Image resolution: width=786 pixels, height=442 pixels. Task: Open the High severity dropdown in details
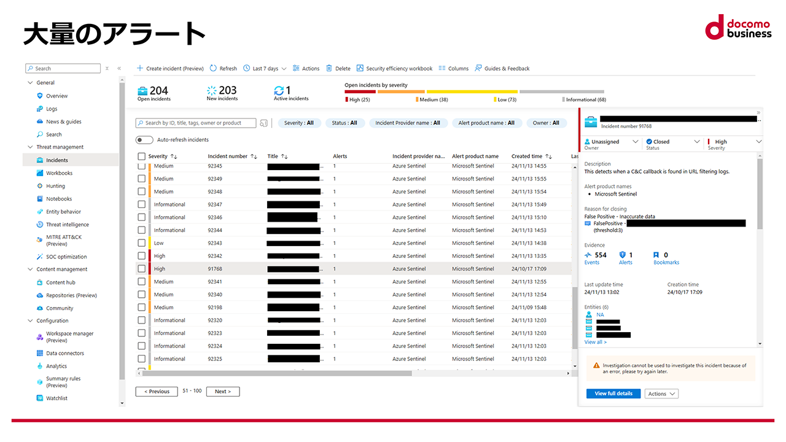(x=734, y=144)
